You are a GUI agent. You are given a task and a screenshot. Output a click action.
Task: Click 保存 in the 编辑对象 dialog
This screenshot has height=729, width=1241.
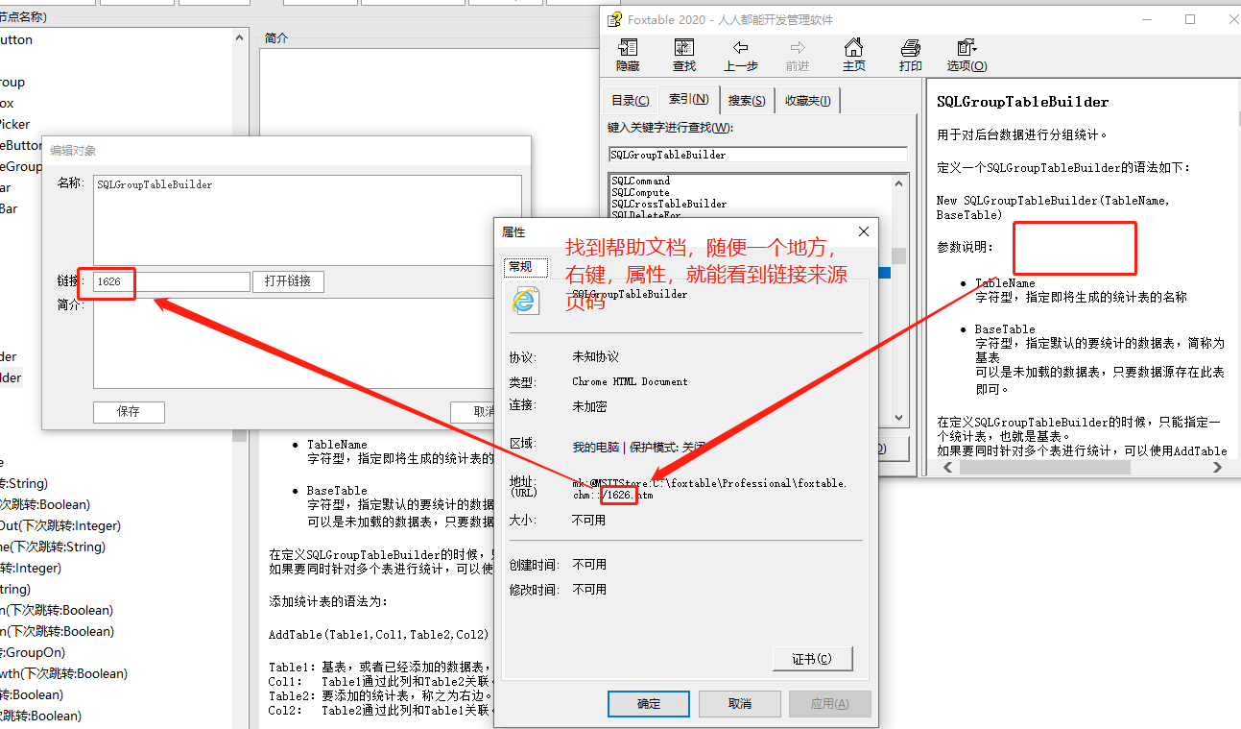pyautogui.click(x=129, y=411)
